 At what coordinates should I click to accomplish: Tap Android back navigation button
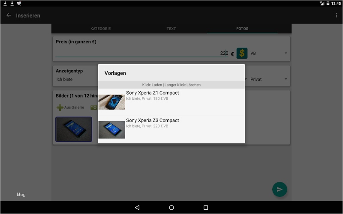pyautogui.click(x=137, y=208)
